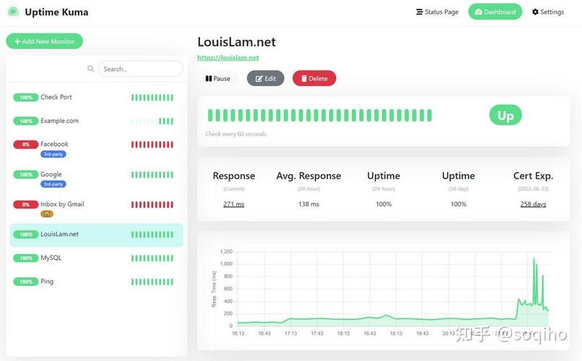Select the Facebook monitor

click(97, 148)
